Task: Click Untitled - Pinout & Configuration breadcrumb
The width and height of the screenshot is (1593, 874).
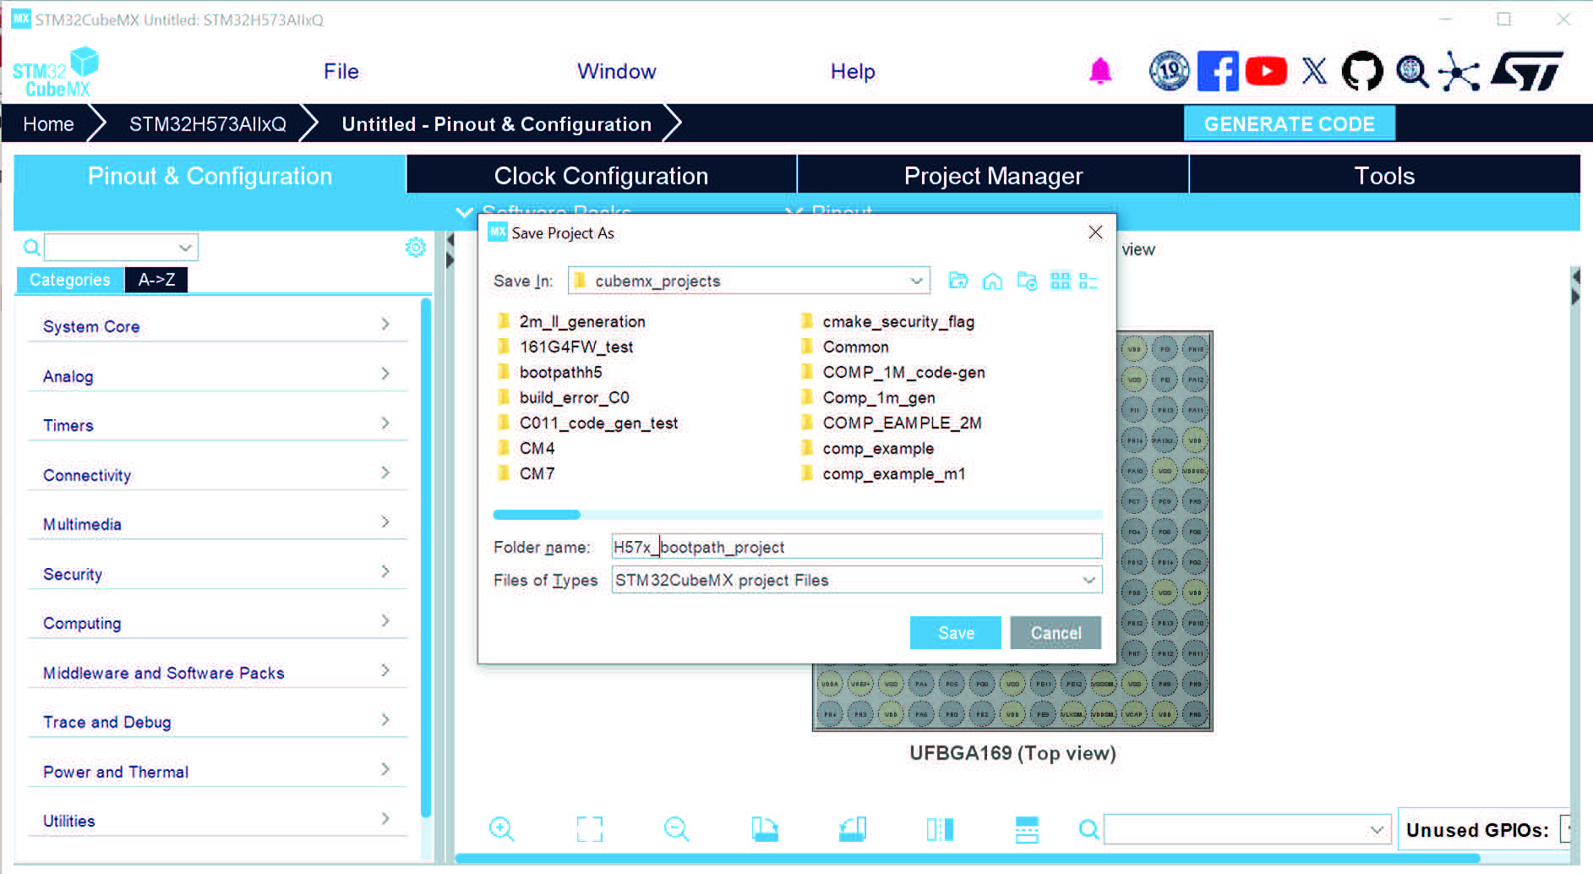Action: click(x=496, y=124)
